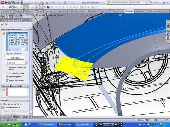Switch to the Fonctions tab
This screenshot has height=127, width=170.
[5, 11]
